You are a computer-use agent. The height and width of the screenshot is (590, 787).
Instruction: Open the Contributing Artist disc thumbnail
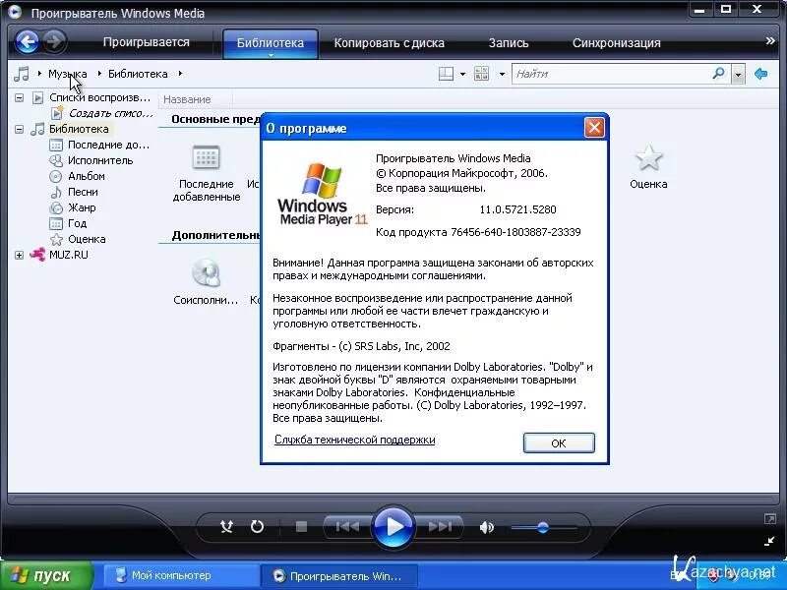click(x=206, y=273)
